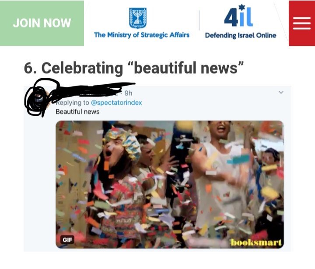This screenshot has height=269, width=315.
Task: Click the confetti celebration GIF
Action: pyautogui.click(x=170, y=184)
